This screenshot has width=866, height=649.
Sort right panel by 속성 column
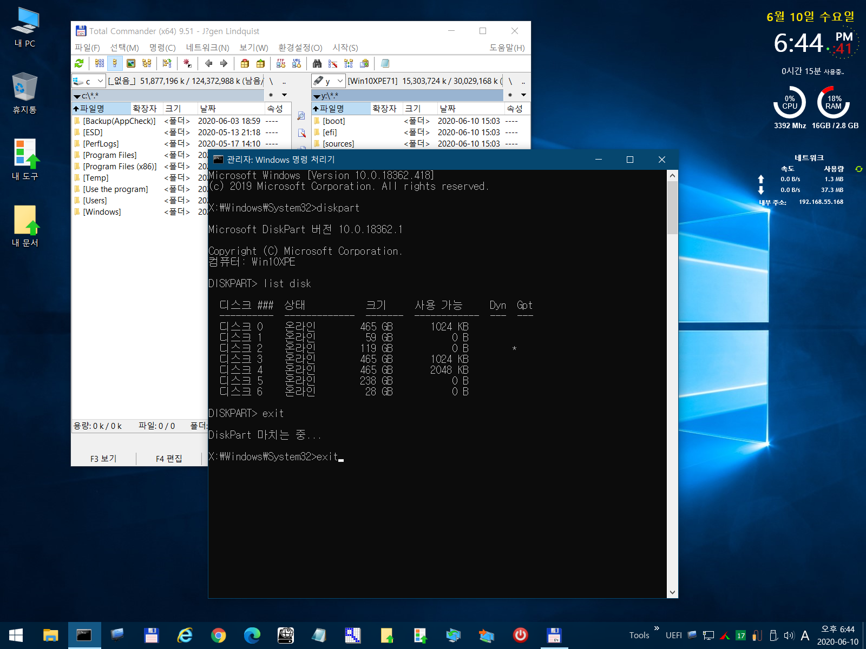pos(516,109)
